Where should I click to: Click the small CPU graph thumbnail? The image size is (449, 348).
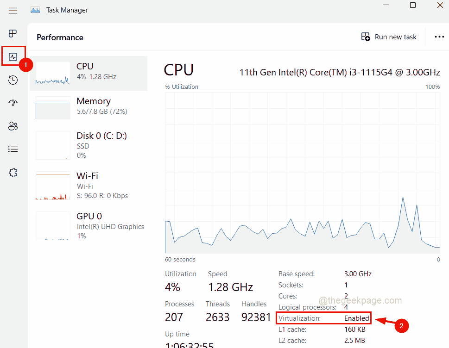click(52, 73)
